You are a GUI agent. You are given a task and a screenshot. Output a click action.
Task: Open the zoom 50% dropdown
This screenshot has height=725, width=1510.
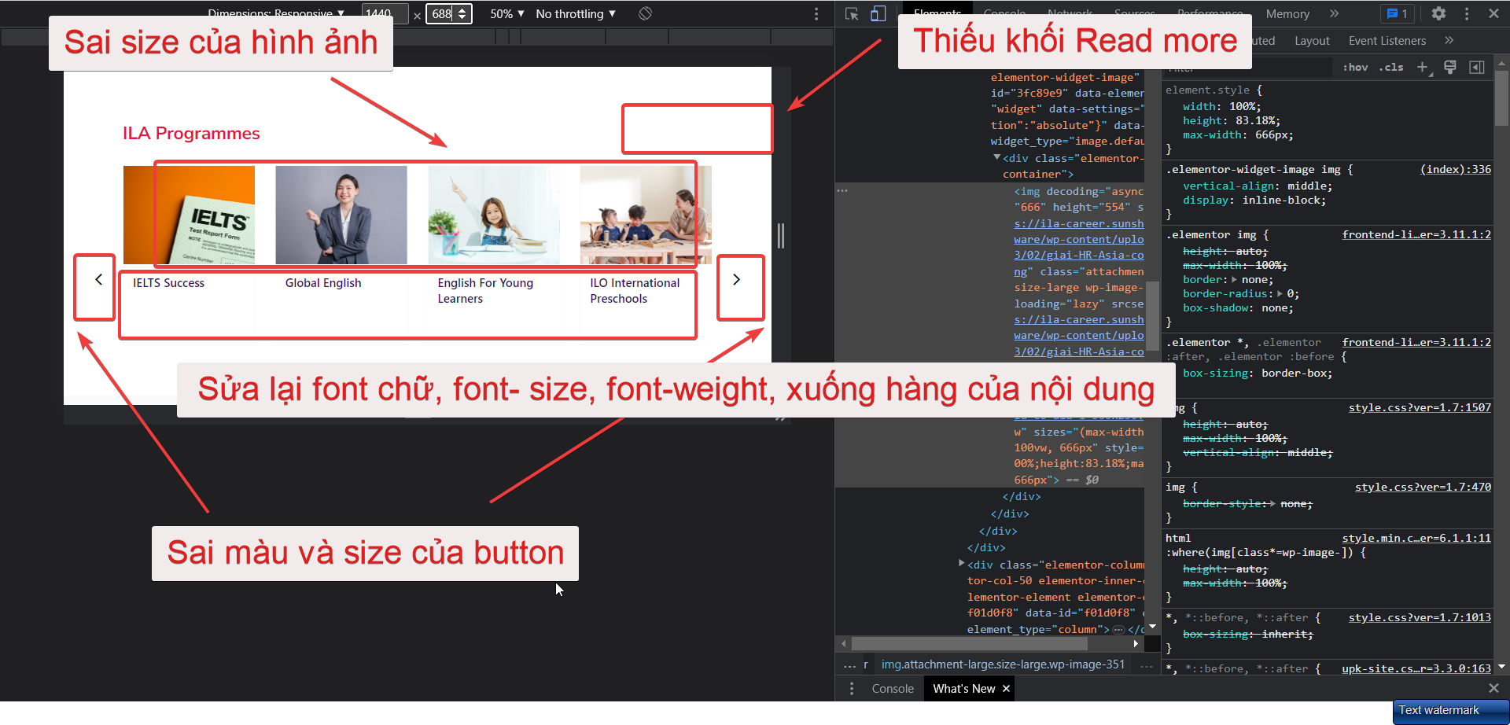[x=506, y=13]
